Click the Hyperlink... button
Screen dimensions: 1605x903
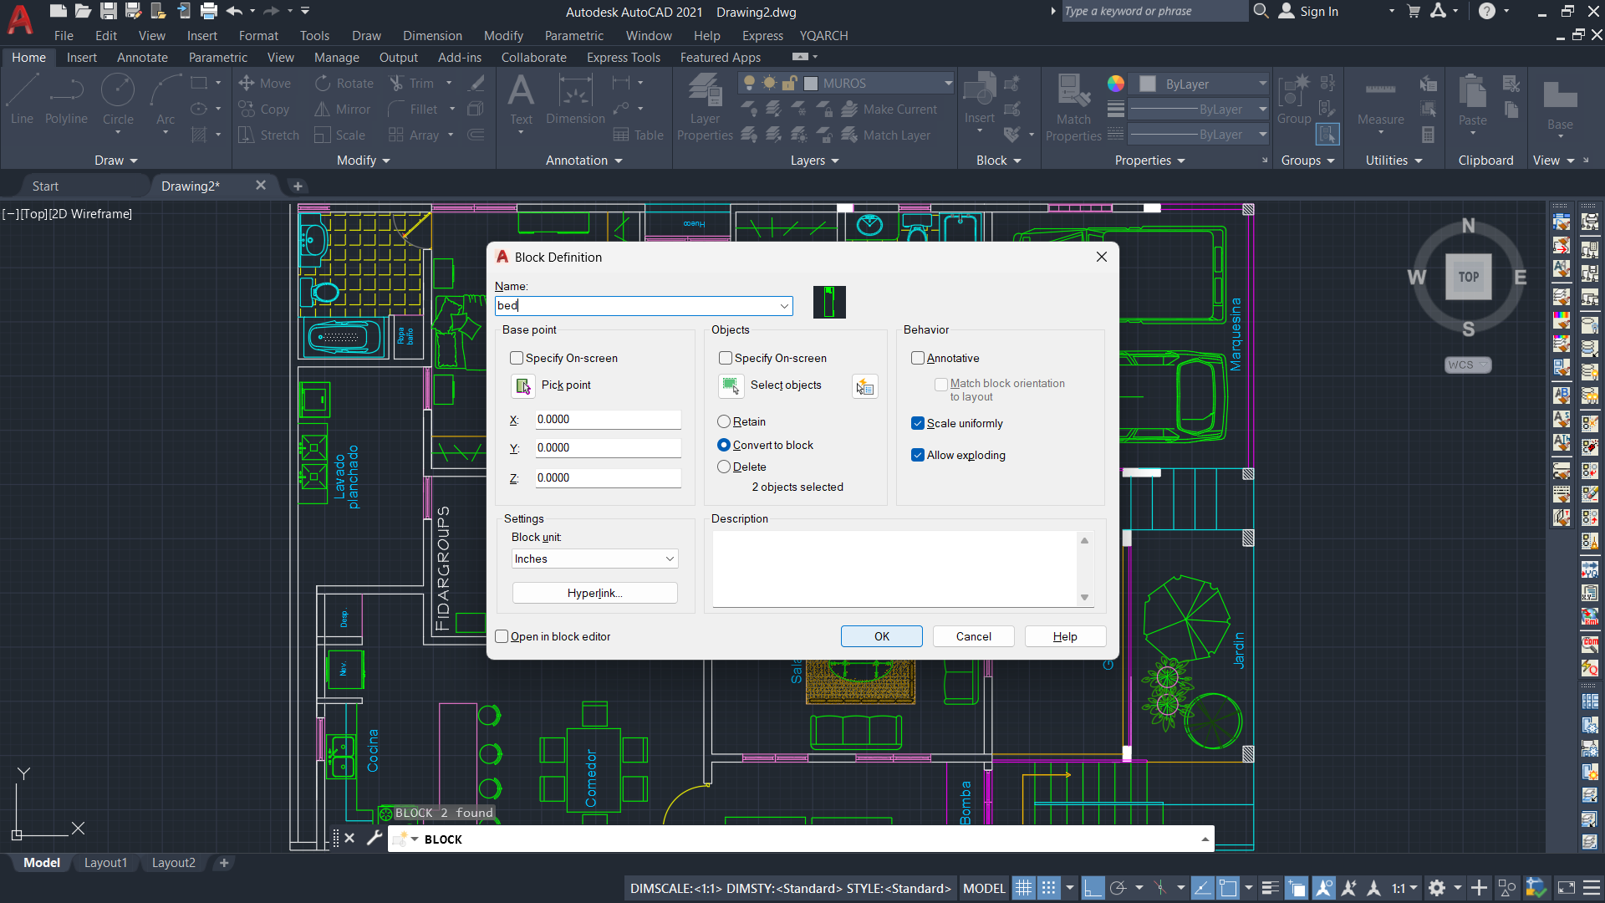pos(594,593)
